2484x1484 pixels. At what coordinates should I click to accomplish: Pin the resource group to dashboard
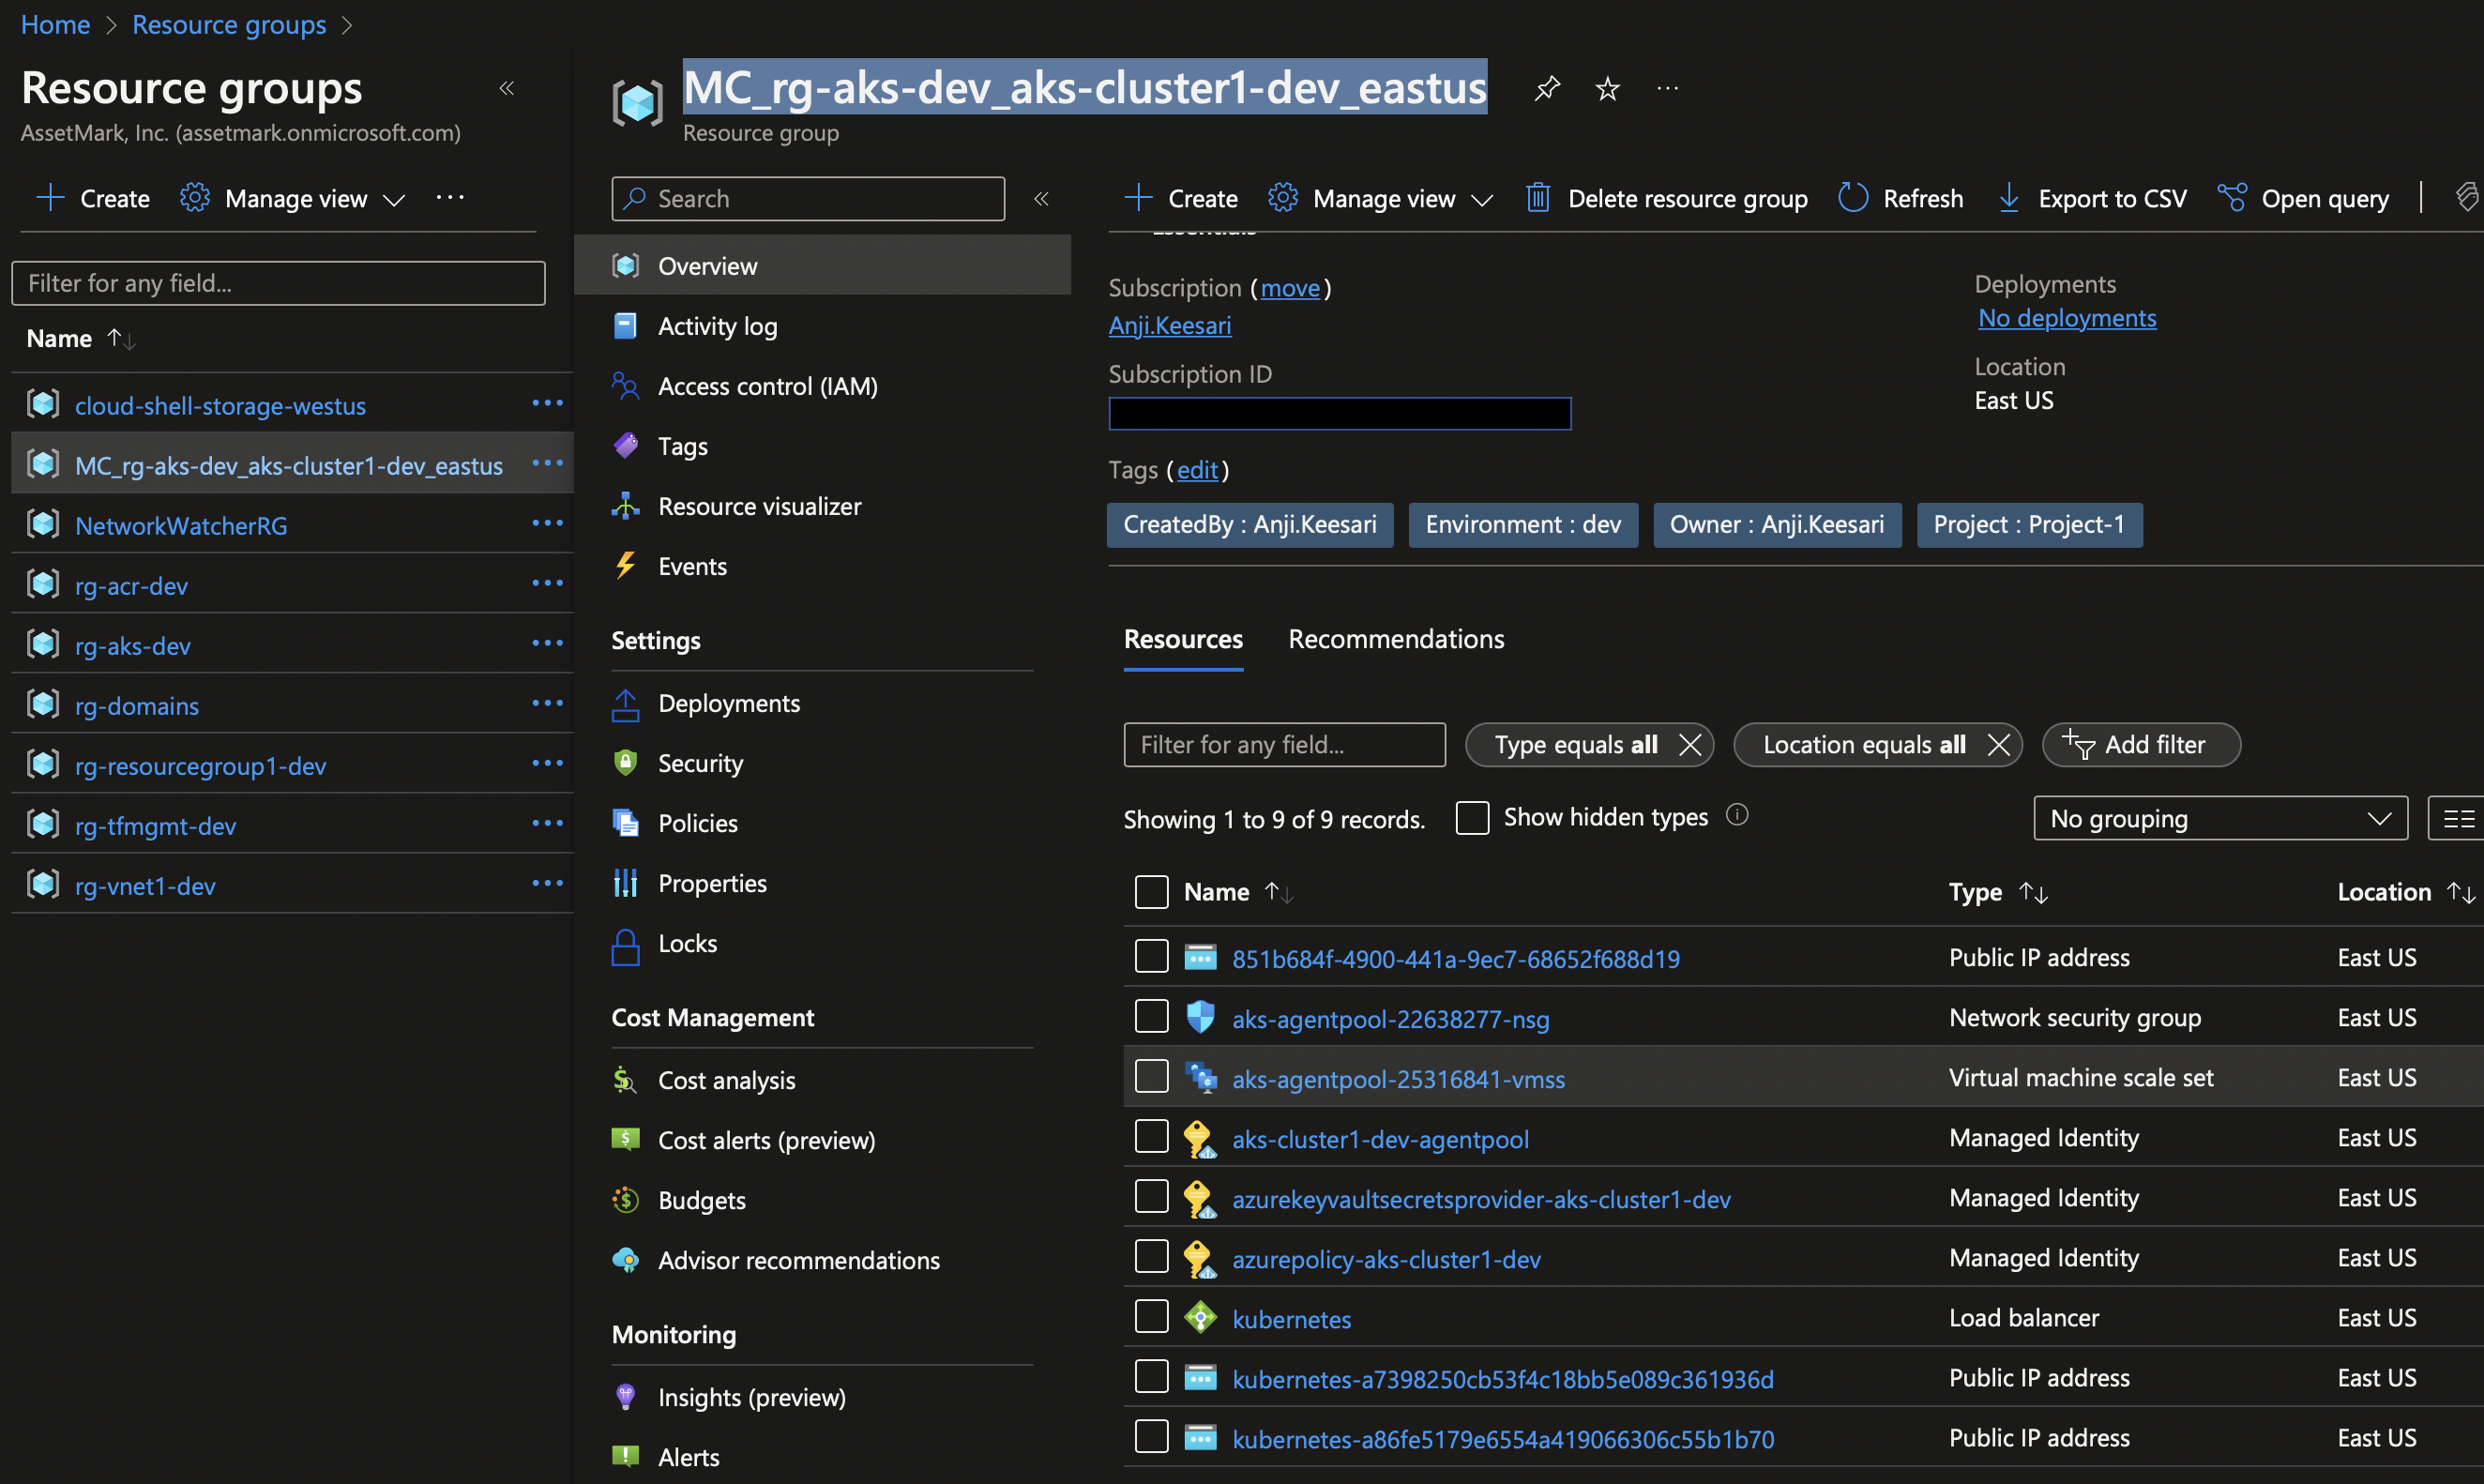click(1546, 89)
